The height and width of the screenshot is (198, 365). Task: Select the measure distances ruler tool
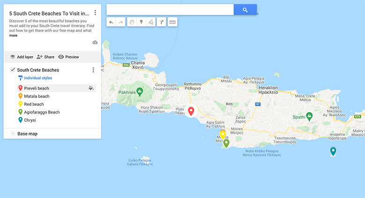click(x=173, y=22)
